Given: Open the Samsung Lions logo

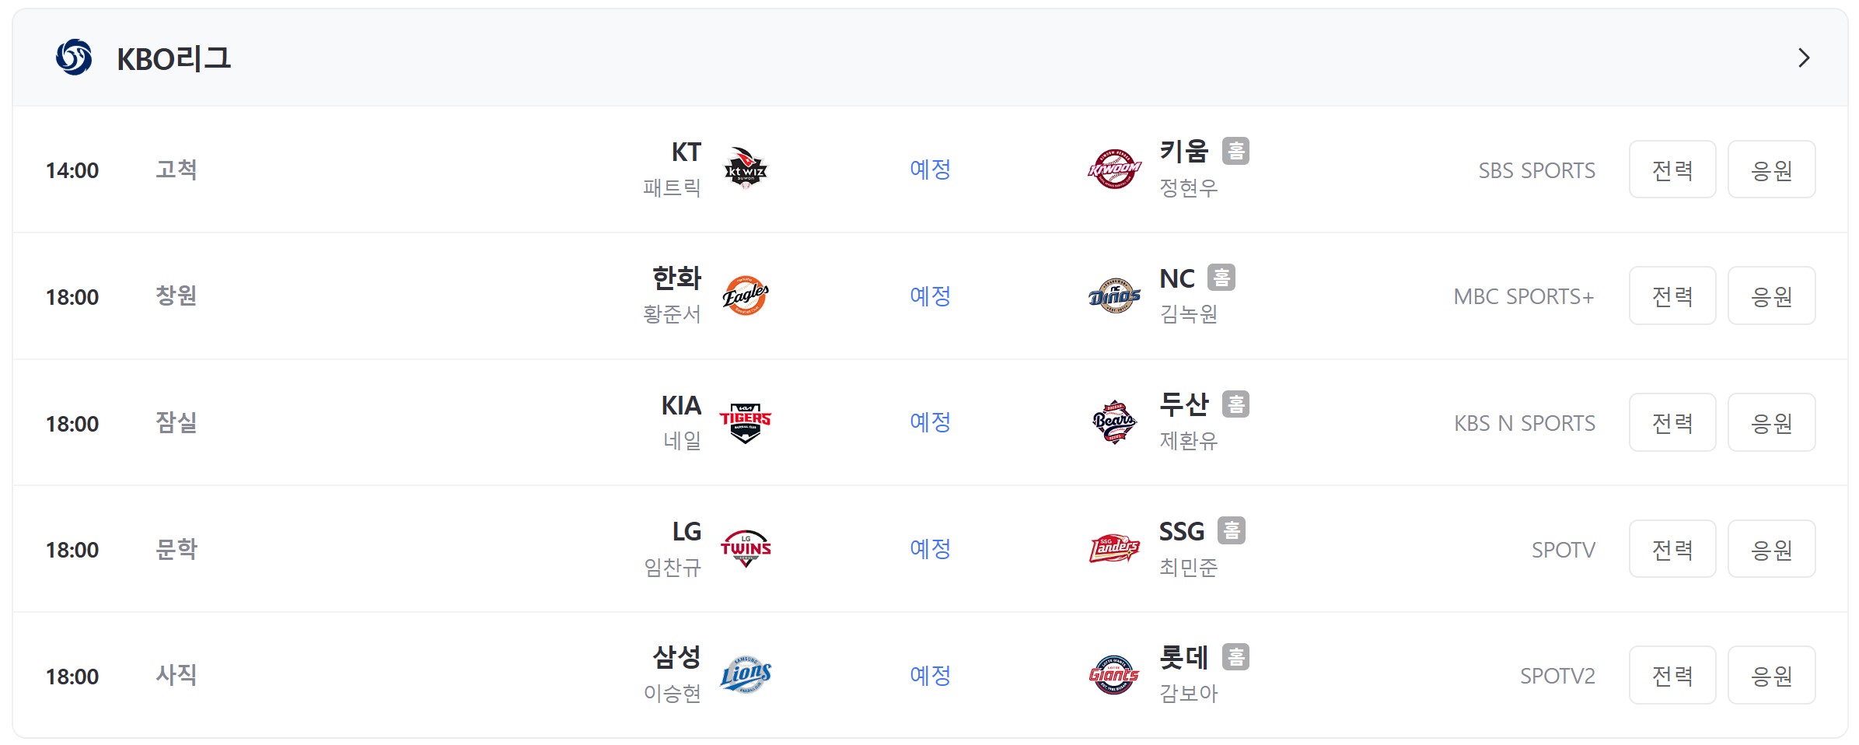Looking at the screenshot, I should [746, 675].
